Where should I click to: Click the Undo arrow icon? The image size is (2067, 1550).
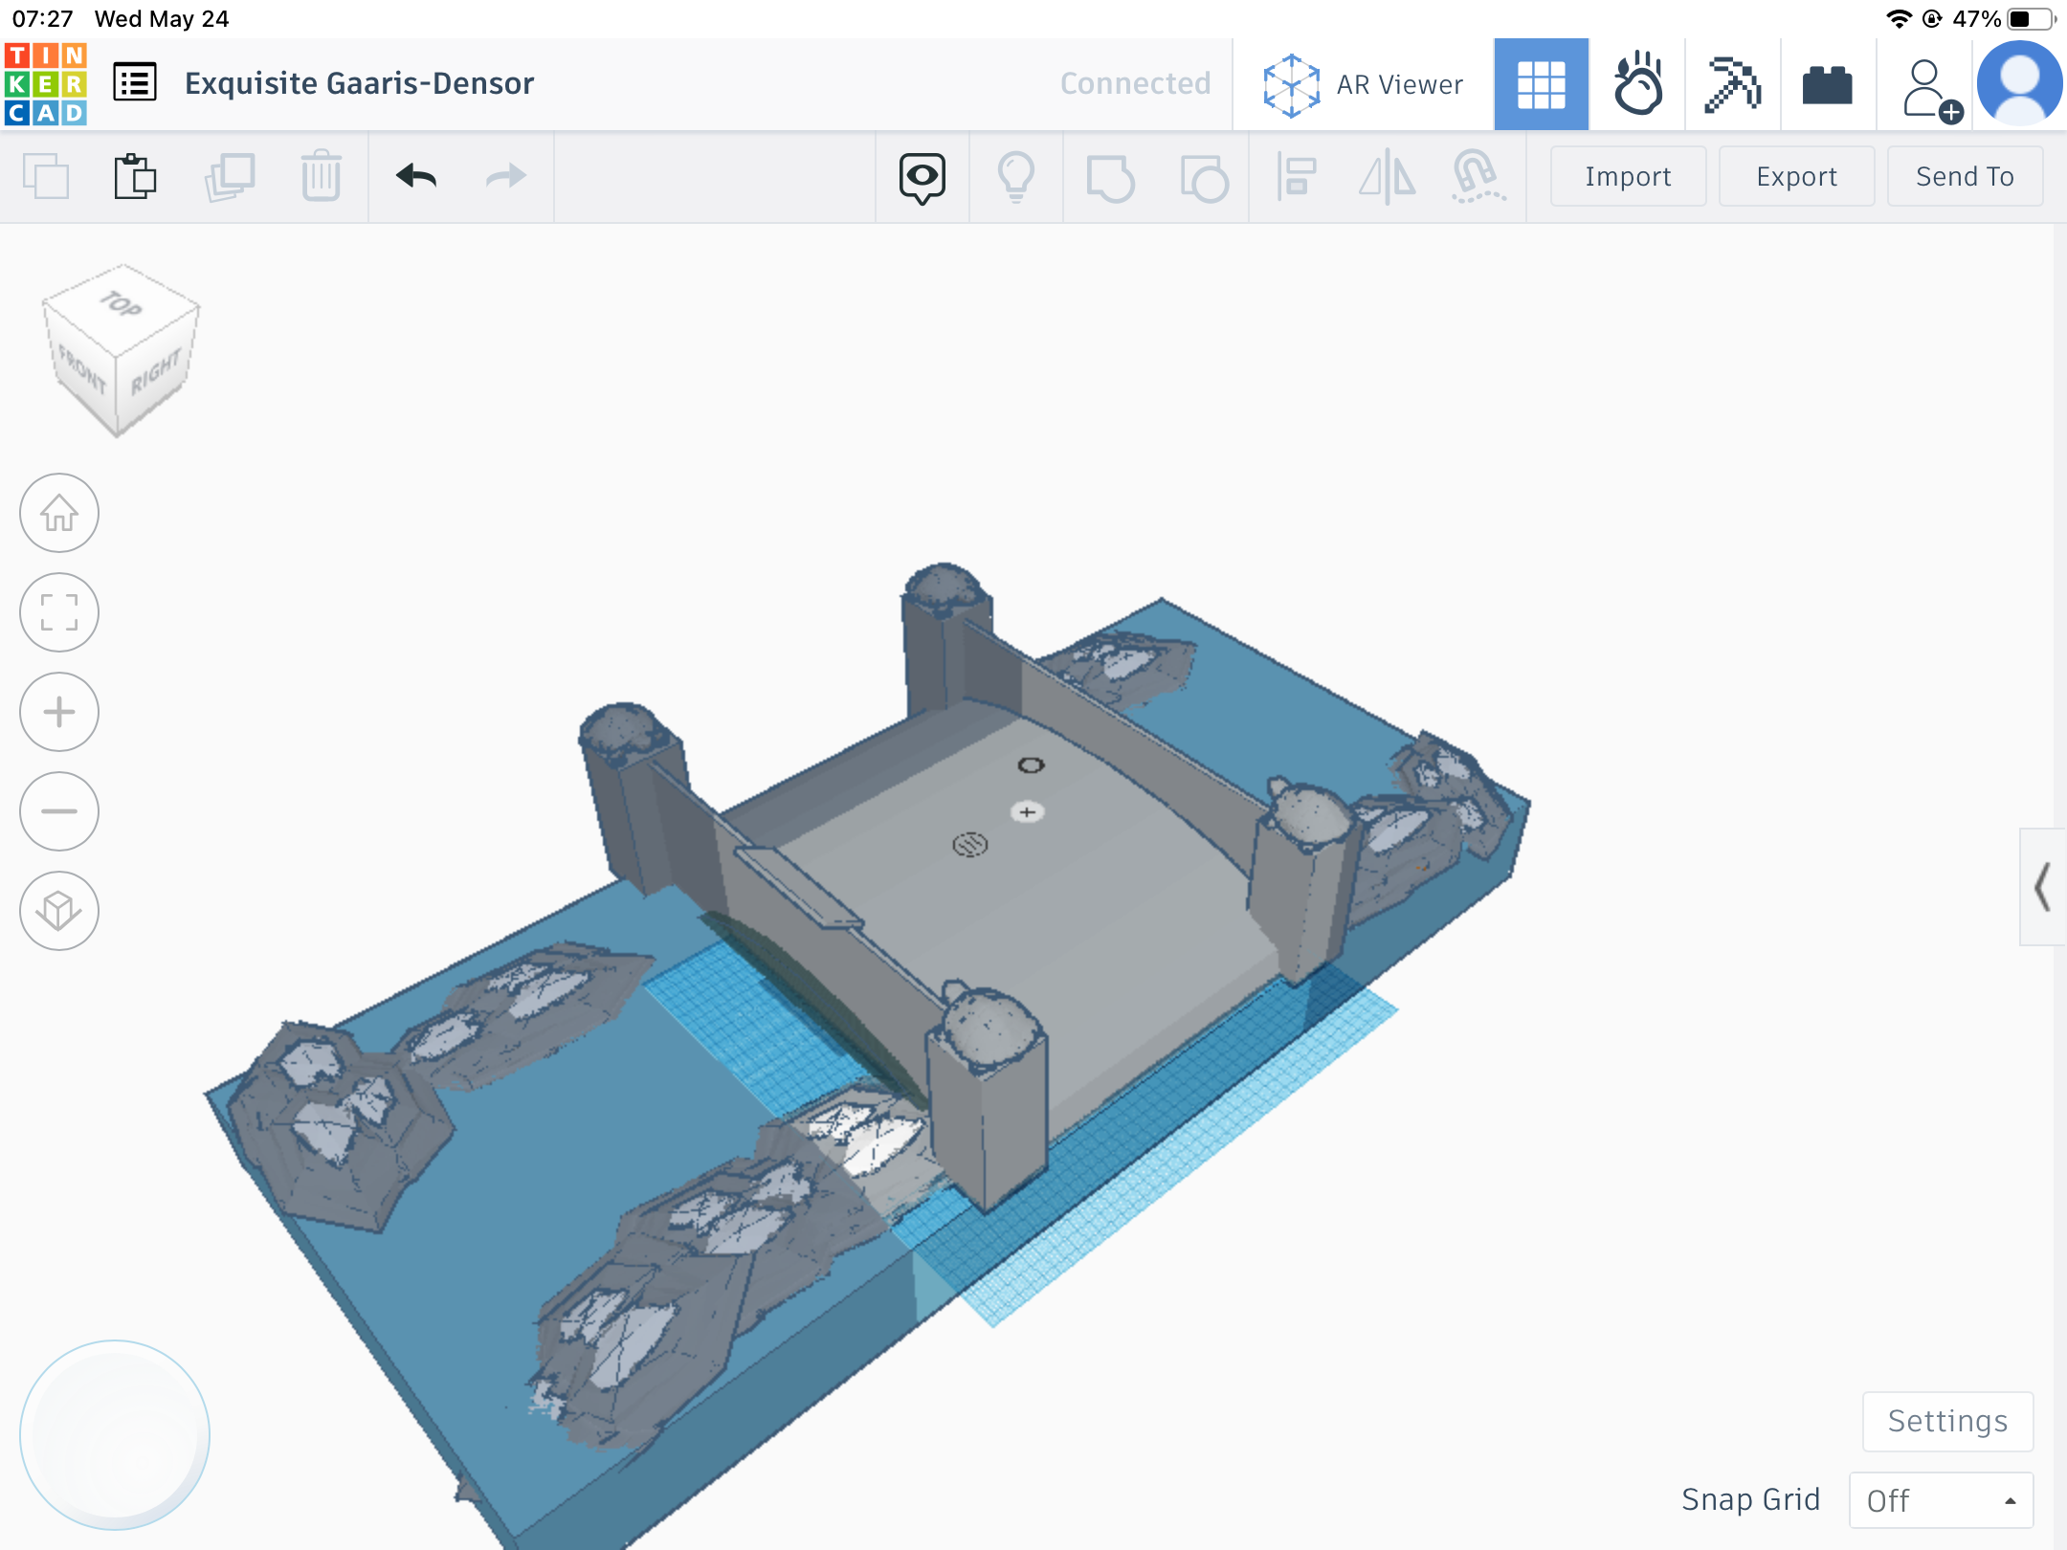coord(416,176)
